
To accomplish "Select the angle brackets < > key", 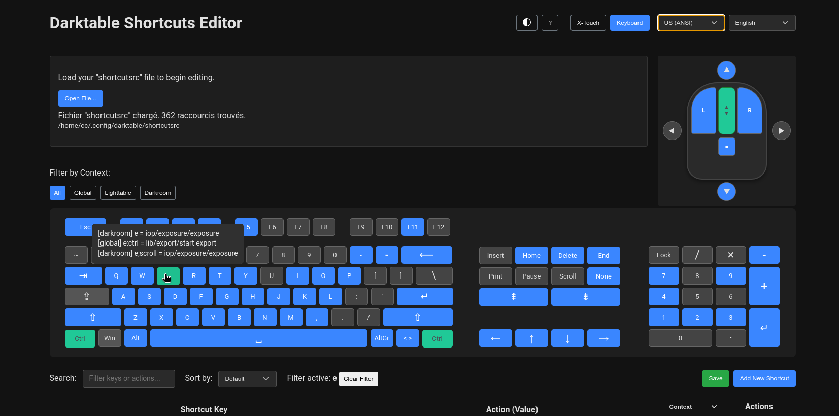I will pos(408,338).
